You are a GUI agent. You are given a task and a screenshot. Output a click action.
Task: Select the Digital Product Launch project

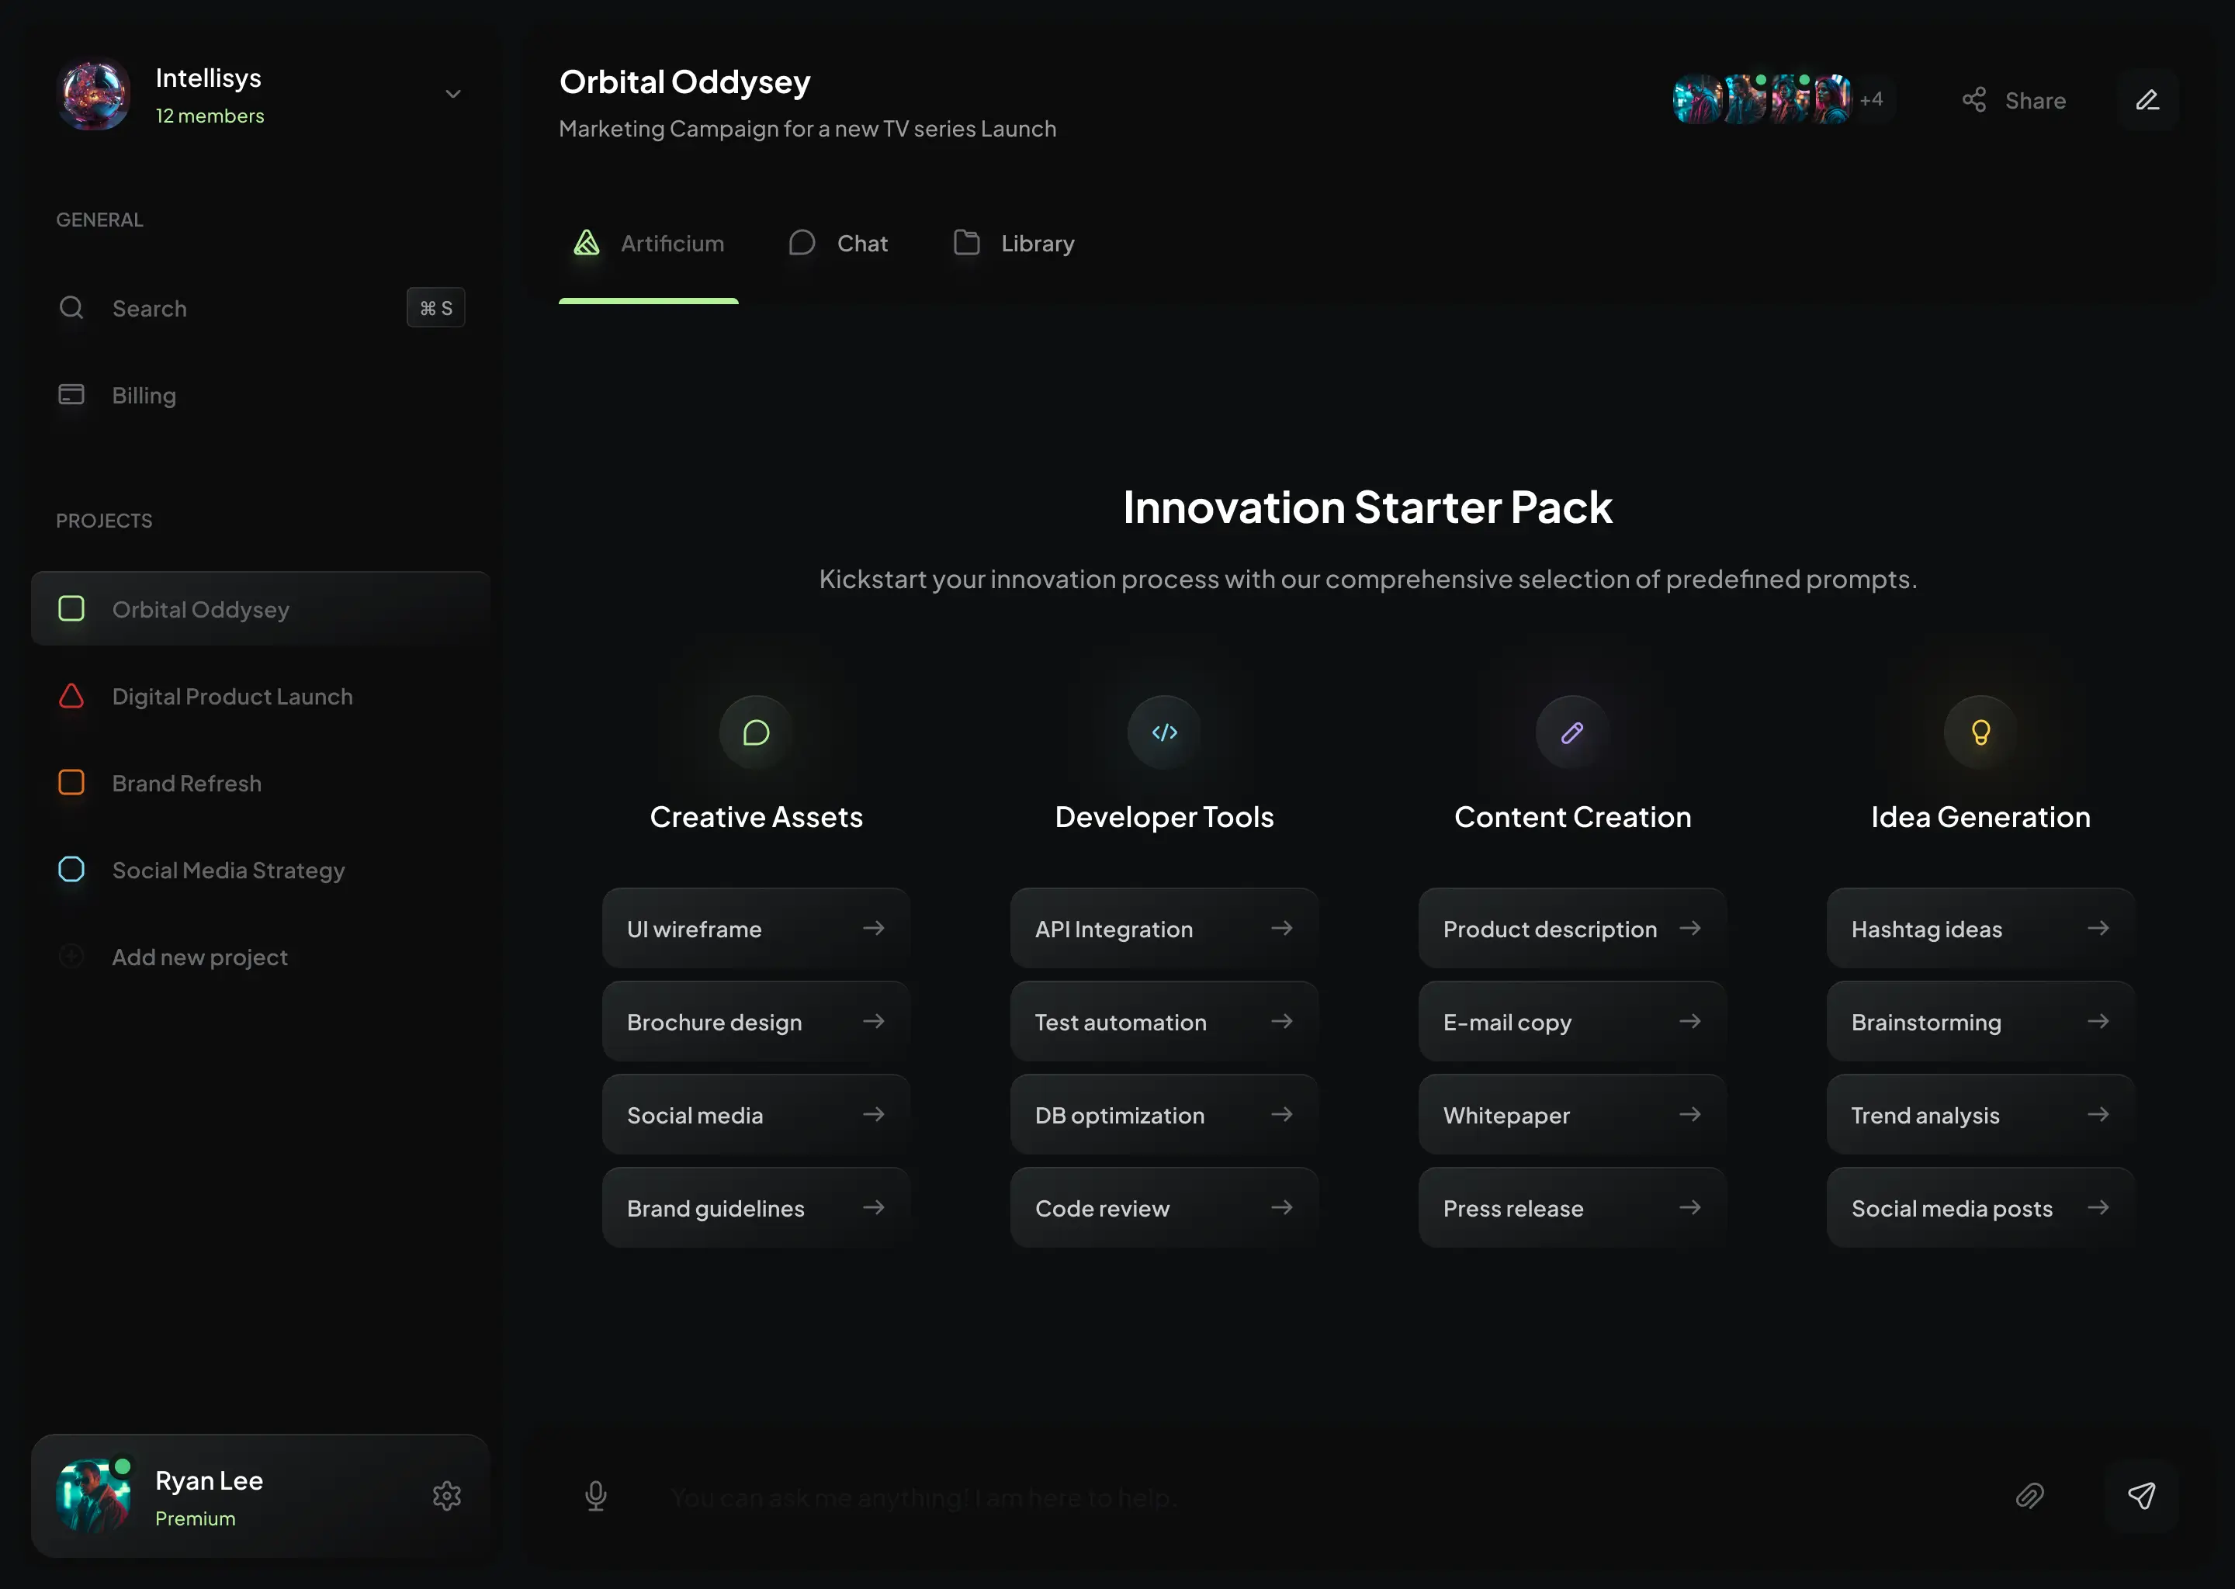pyautogui.click(x=232, y=697)
